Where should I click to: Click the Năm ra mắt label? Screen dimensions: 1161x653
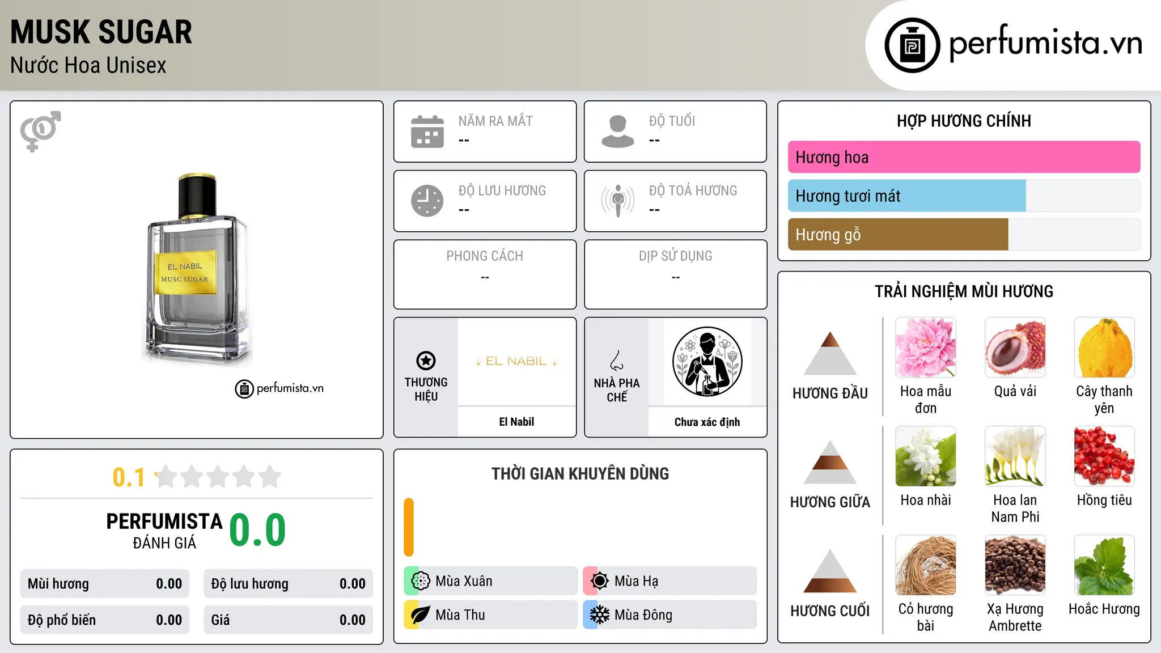click(x=495, y=121)
